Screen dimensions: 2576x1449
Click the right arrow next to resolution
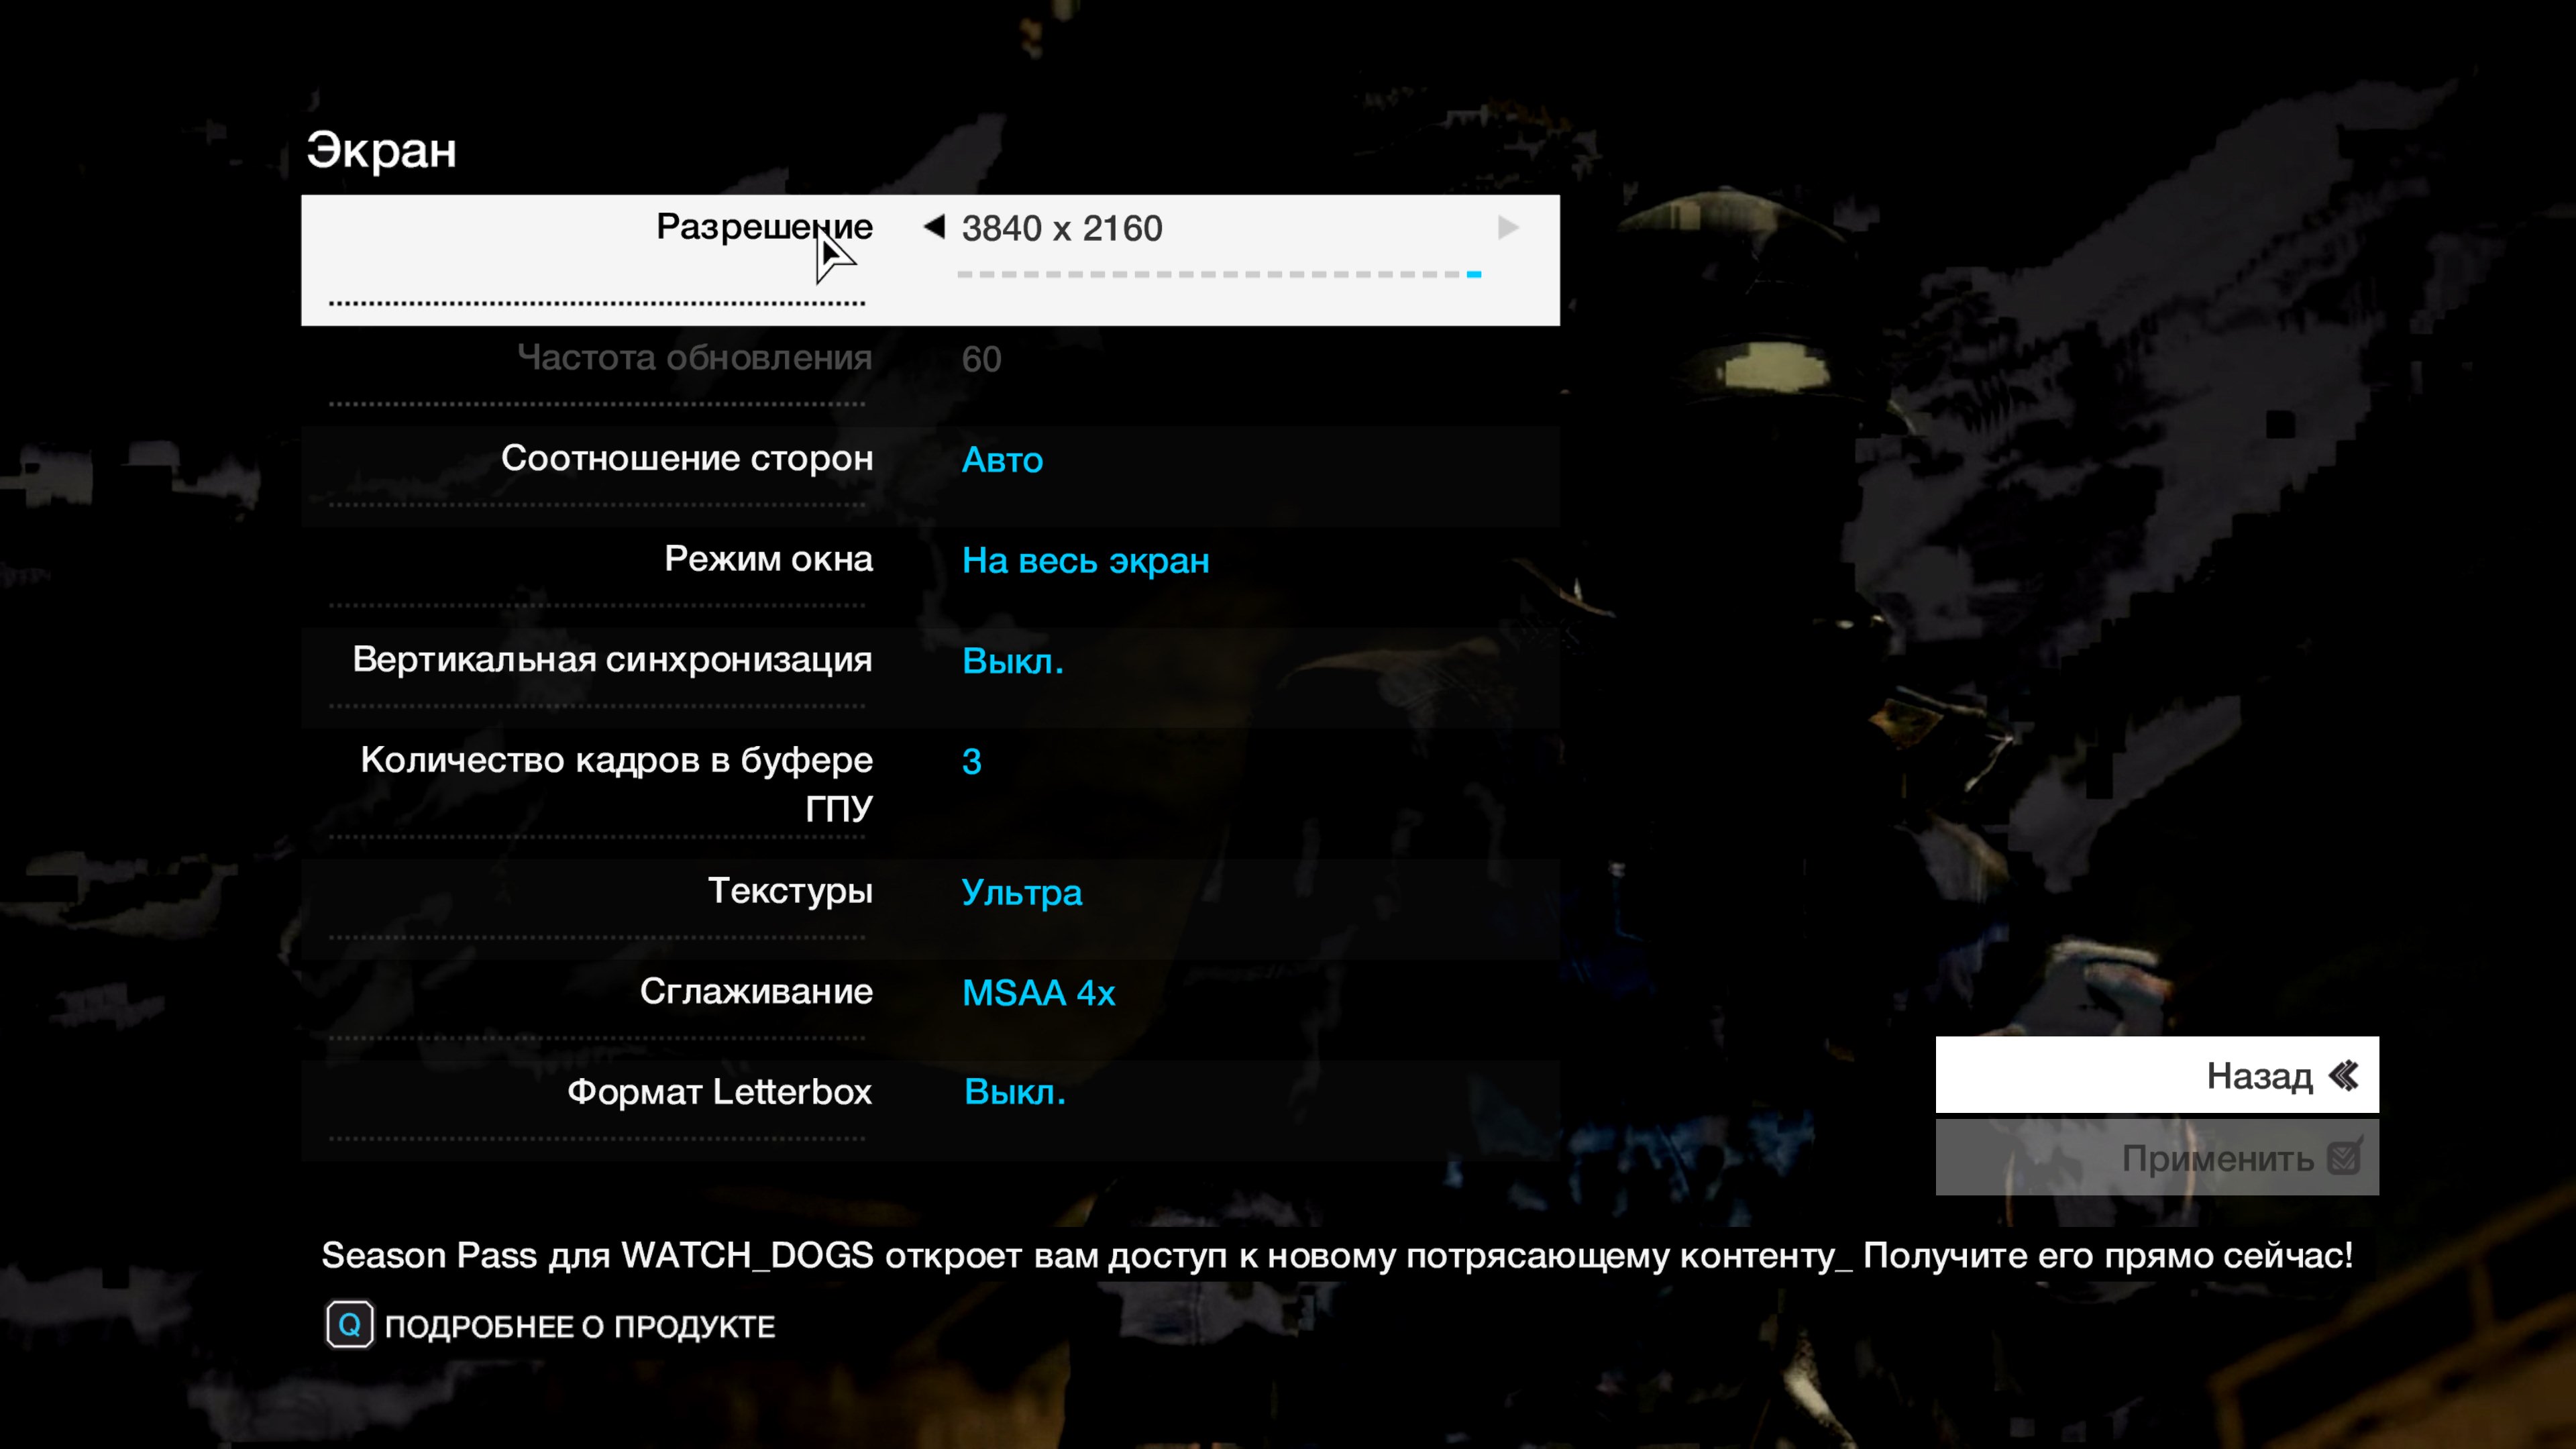(x=1508, y=228)
